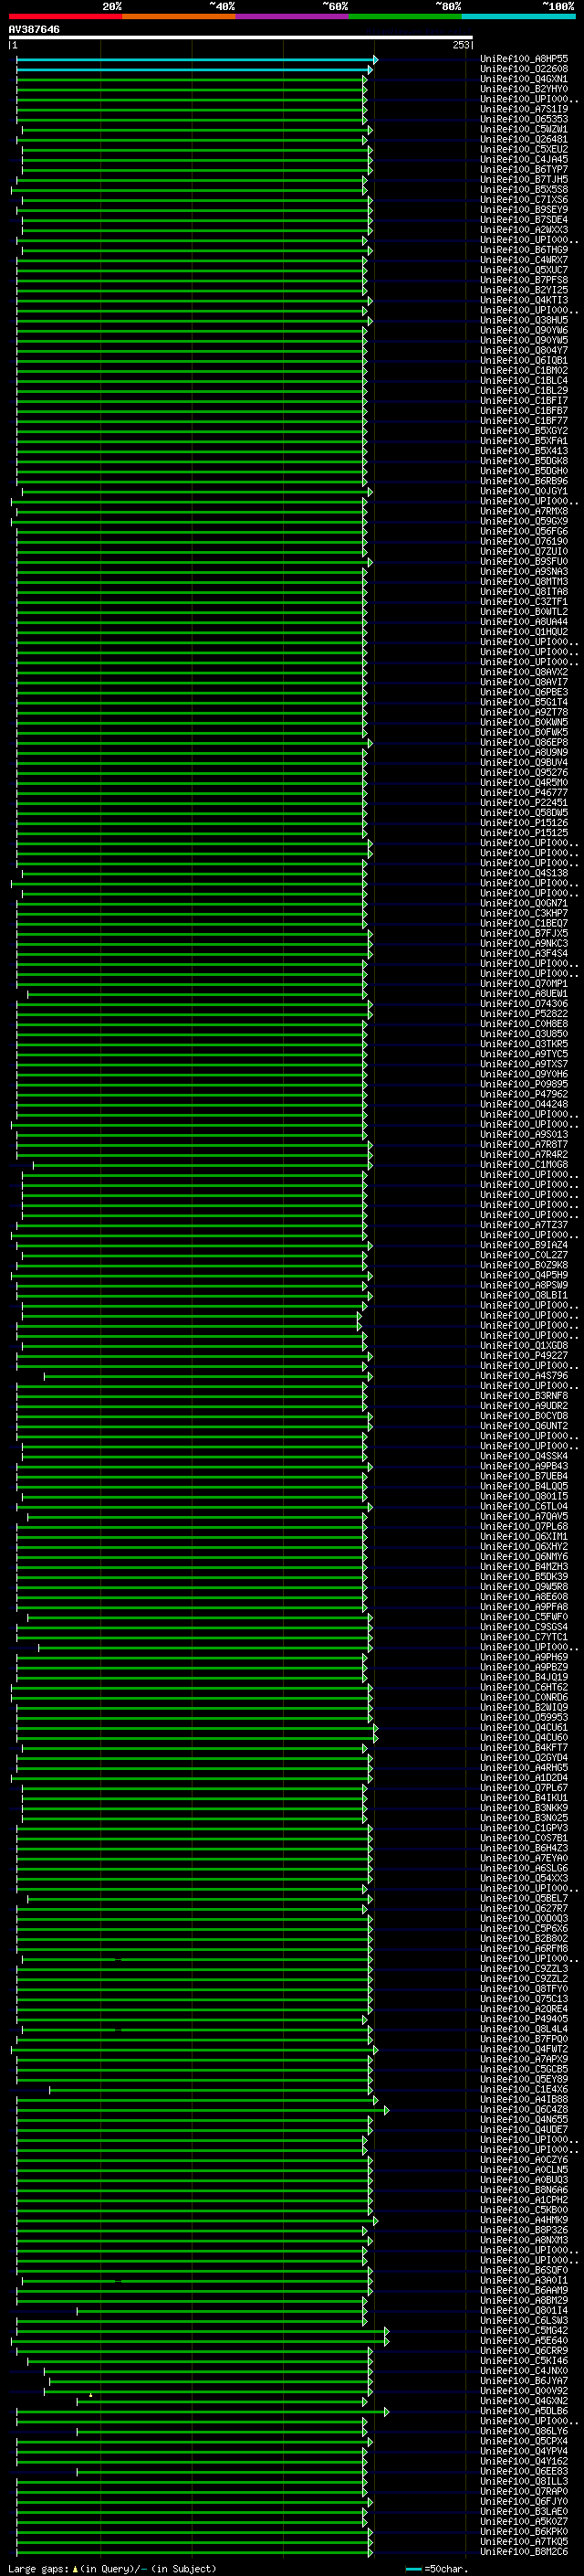Select the UniRef100_Q38HU5 label
Screen dimensions: 584x2576
click(524, 320)
